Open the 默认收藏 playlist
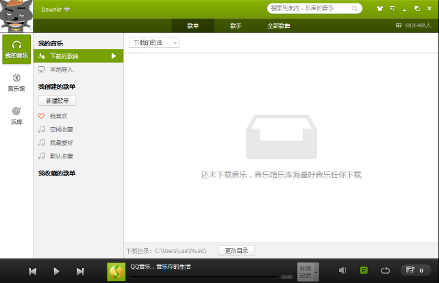The width and height of the screenshot is (439, 283). click(x=78, y=156)
